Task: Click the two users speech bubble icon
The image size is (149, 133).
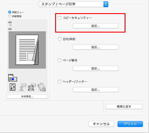Action: click(x=32, y=87)
